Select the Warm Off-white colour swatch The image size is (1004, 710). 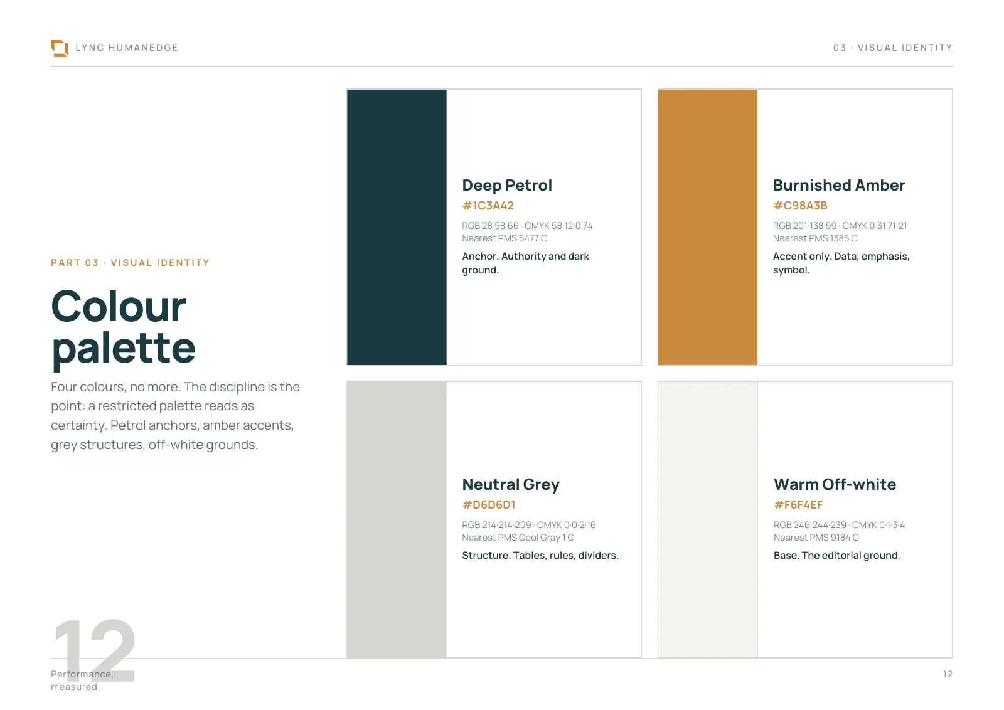pyautogui.click(x=708, y=519)
